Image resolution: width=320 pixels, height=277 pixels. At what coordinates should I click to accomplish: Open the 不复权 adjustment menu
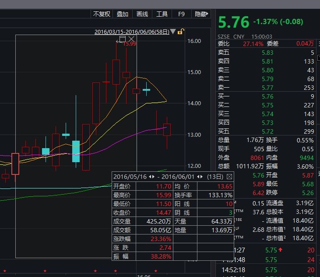[102, 14]
